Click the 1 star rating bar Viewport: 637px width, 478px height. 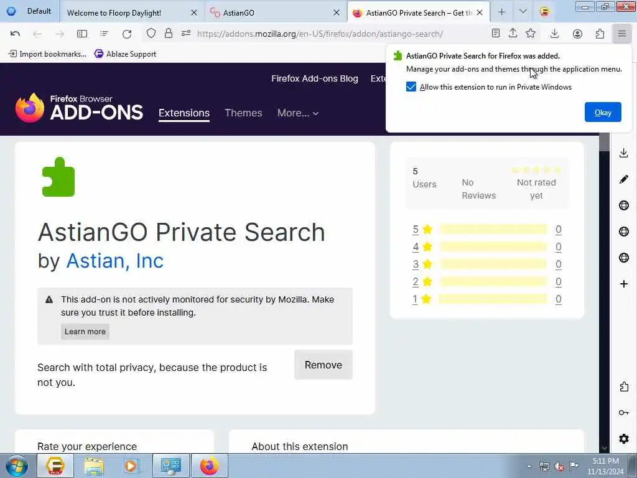[493, 299]
